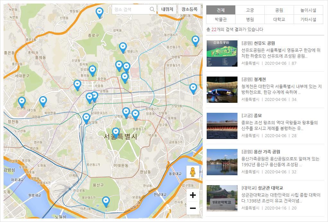The image size is (328, 222).
Task: Click the 장소등록 button
Action: 189,9
